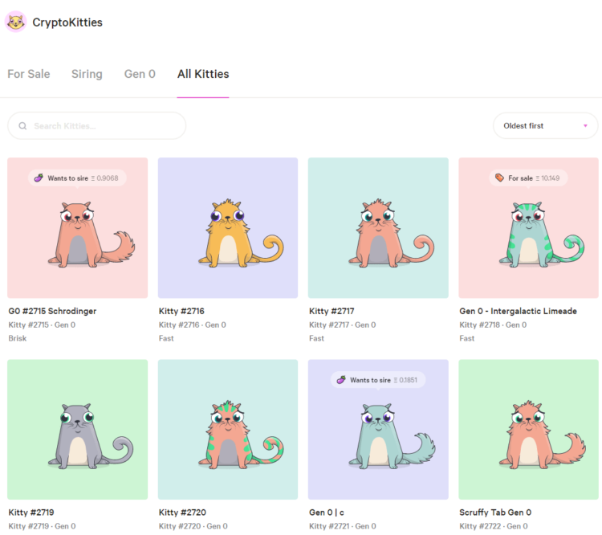The height and width of the screenshot is (535, 602).
Task: Click the Scruffy Tab Gen 0 title
Action: click(495, 513)
